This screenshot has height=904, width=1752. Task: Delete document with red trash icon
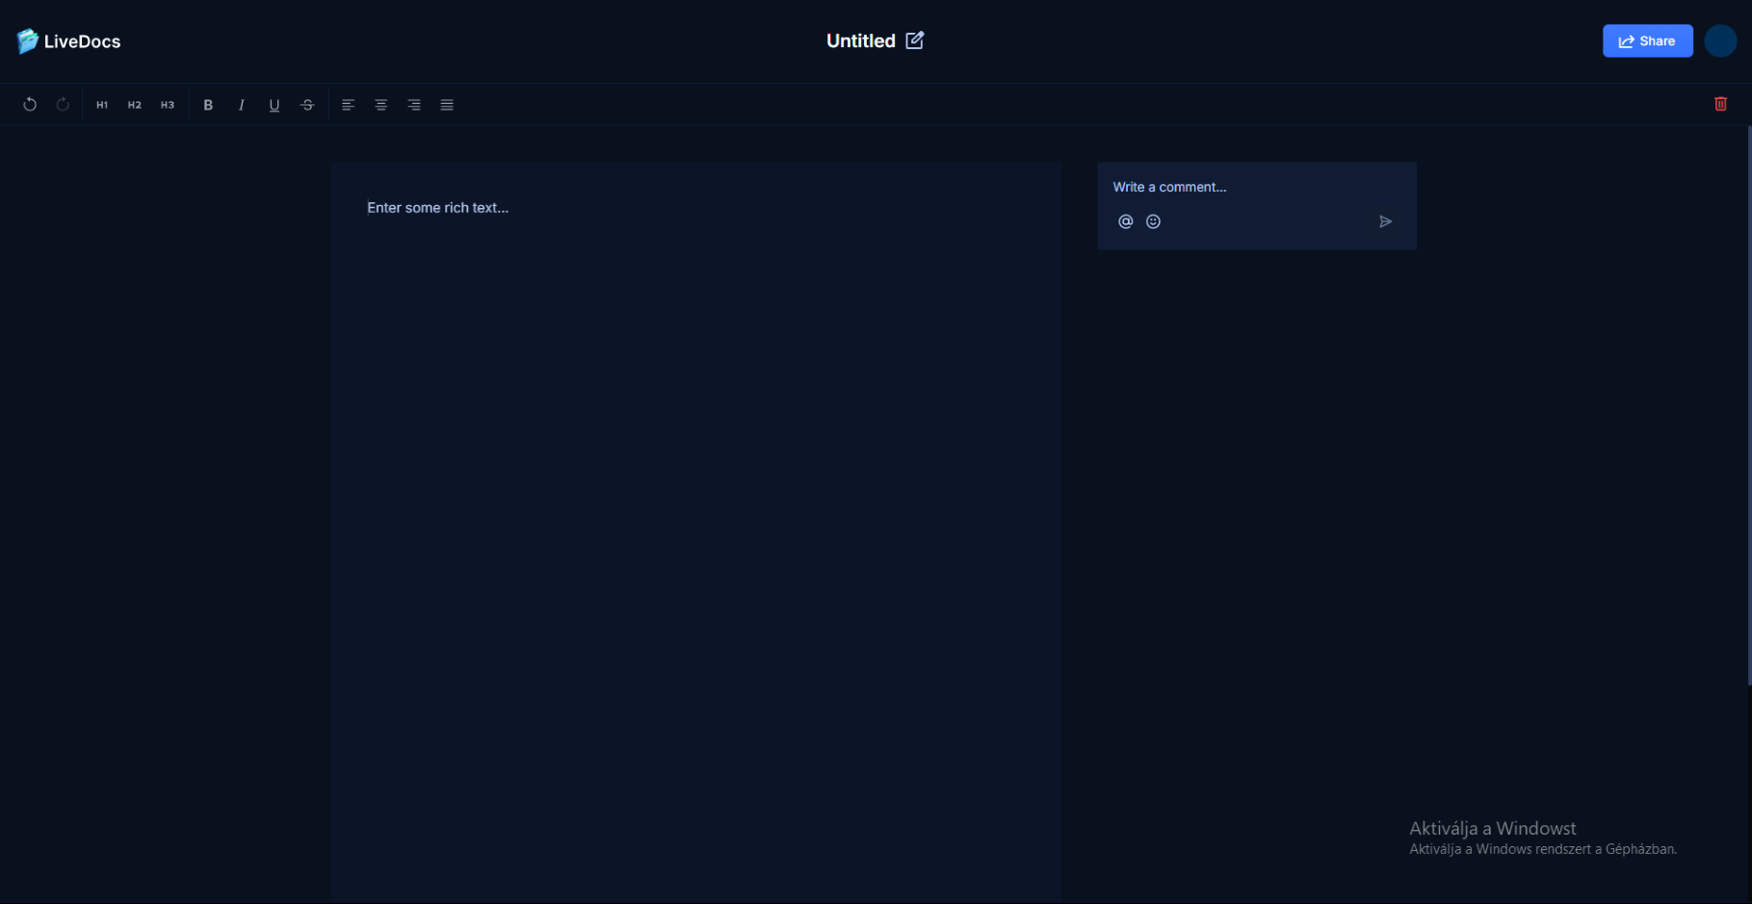[x=1720, y=104]
